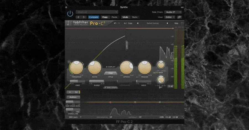Click the Copy button in plugin header
The image size is (249, 130).
[105, 17]
